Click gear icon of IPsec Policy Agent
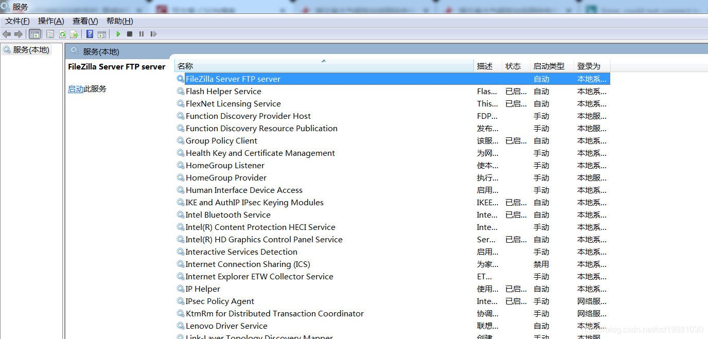 tap(180, 301)
